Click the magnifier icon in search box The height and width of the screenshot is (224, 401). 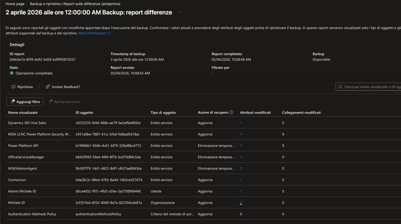coord(340,87)
